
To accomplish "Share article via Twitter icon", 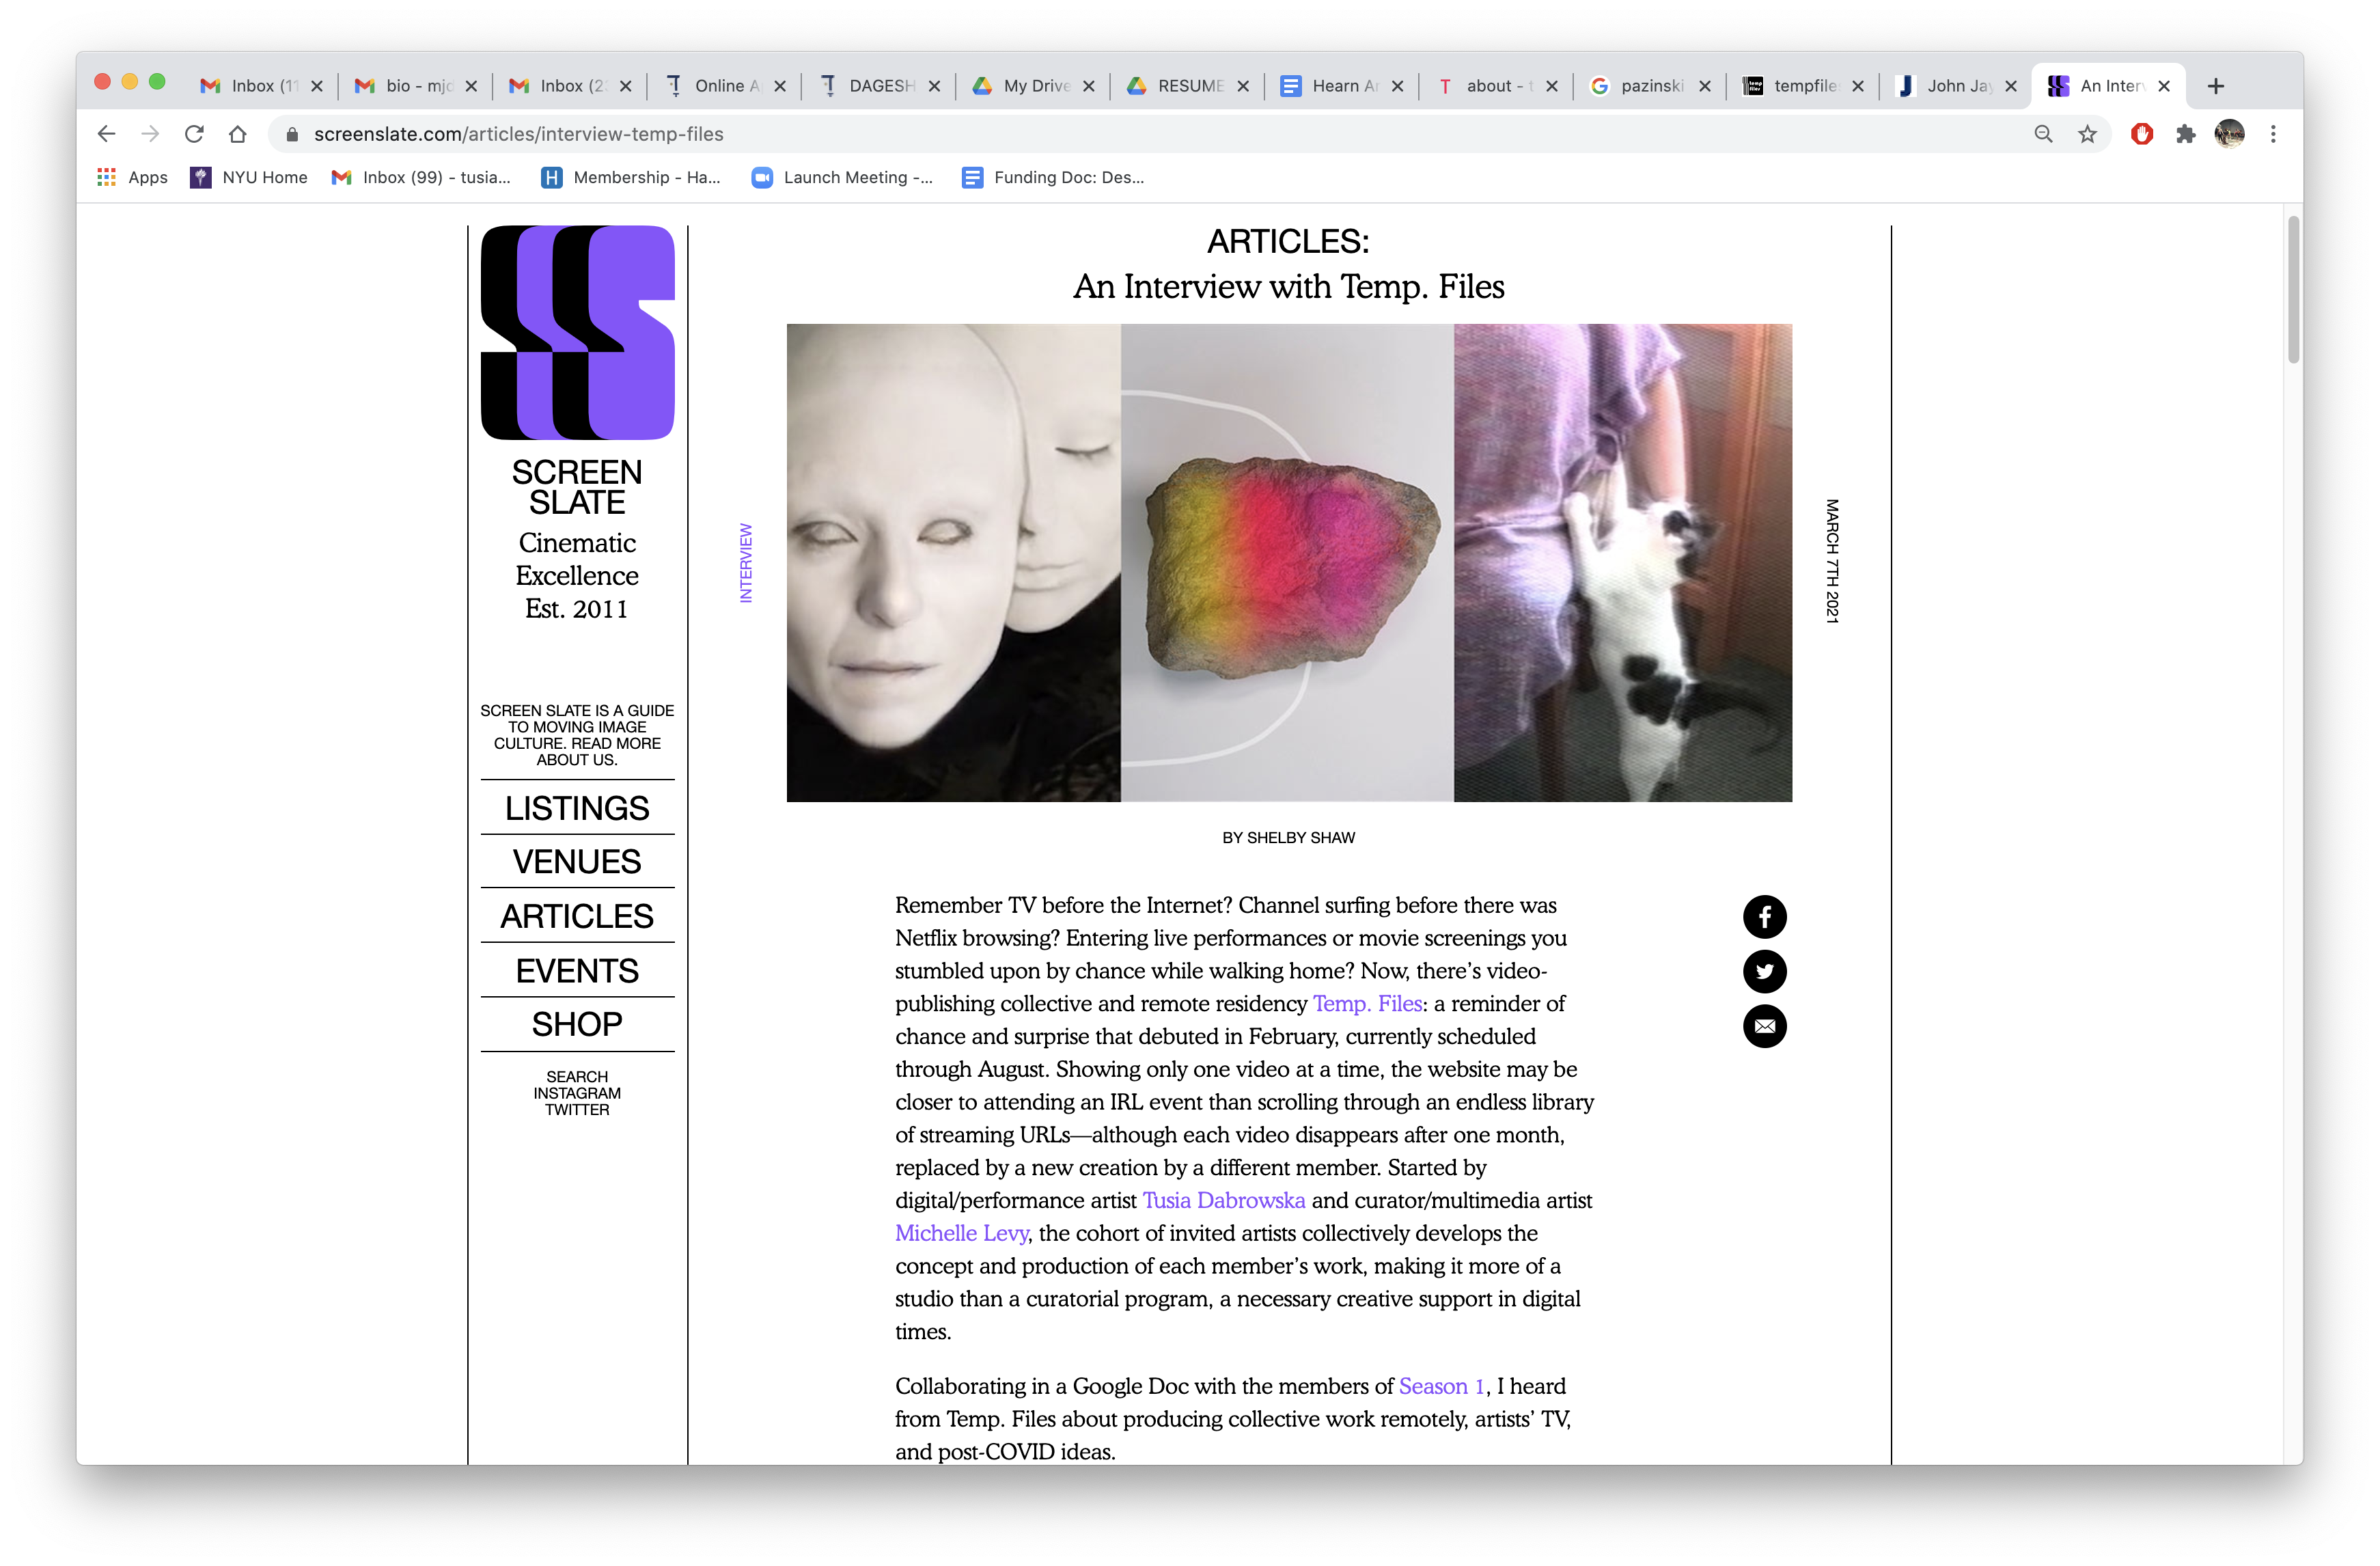I will 1764,971.
